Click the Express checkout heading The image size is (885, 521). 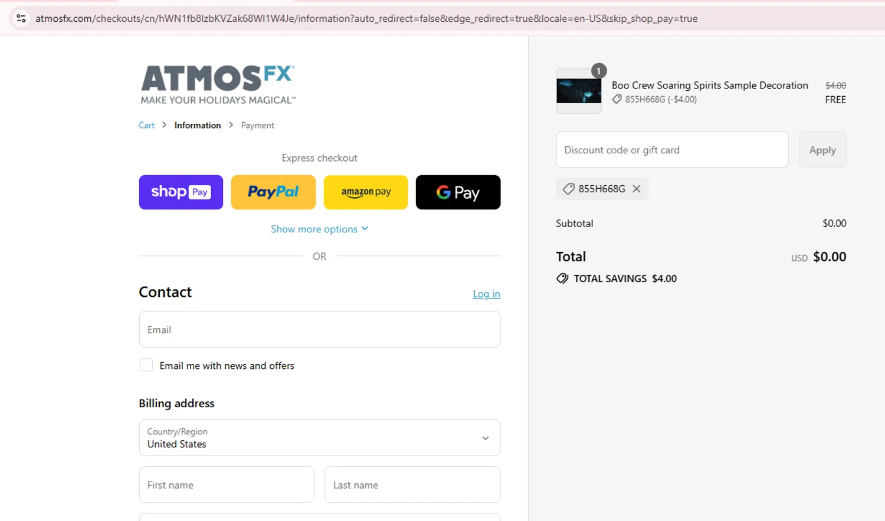(x=319, y=158)
